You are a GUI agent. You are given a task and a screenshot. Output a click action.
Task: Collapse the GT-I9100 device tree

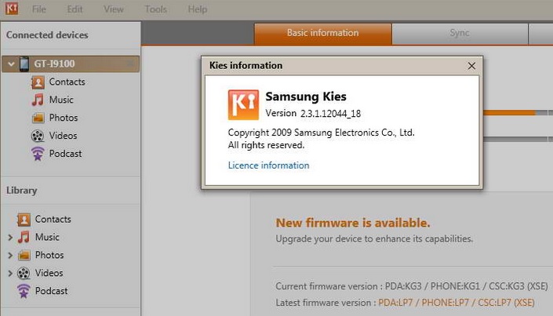(11, 64)
